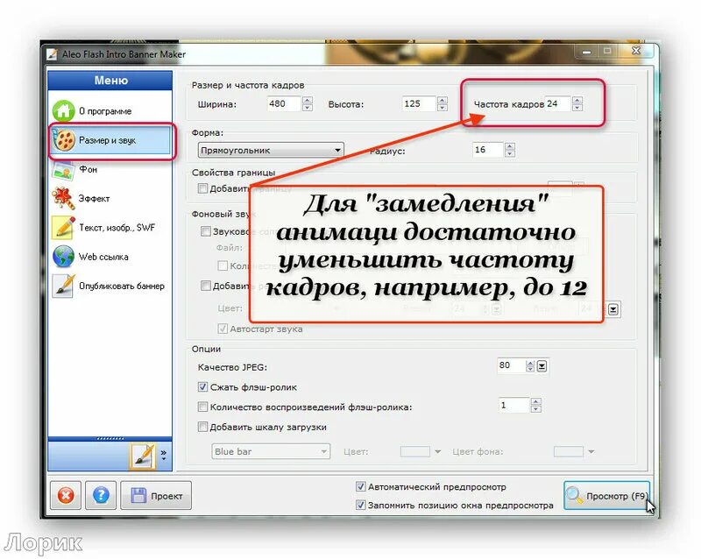Click the Просмотр (F9) button
This screenshot has width=701, height=559.
tap(606, 496)
